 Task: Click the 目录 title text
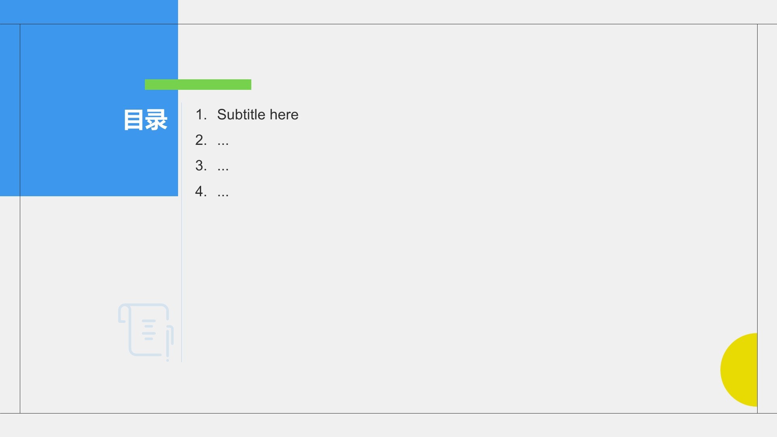coord(145,120)
